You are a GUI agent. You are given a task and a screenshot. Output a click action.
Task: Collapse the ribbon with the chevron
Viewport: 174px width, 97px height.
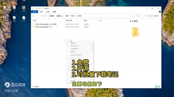[x=157, y=12]
